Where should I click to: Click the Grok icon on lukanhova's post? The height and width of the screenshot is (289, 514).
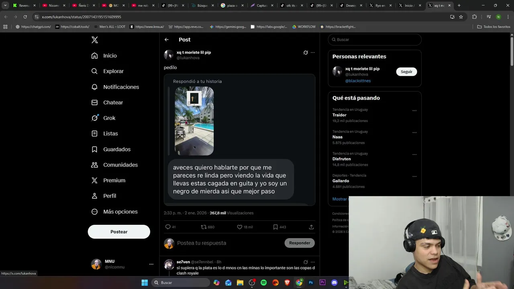(x=306, y=53)
